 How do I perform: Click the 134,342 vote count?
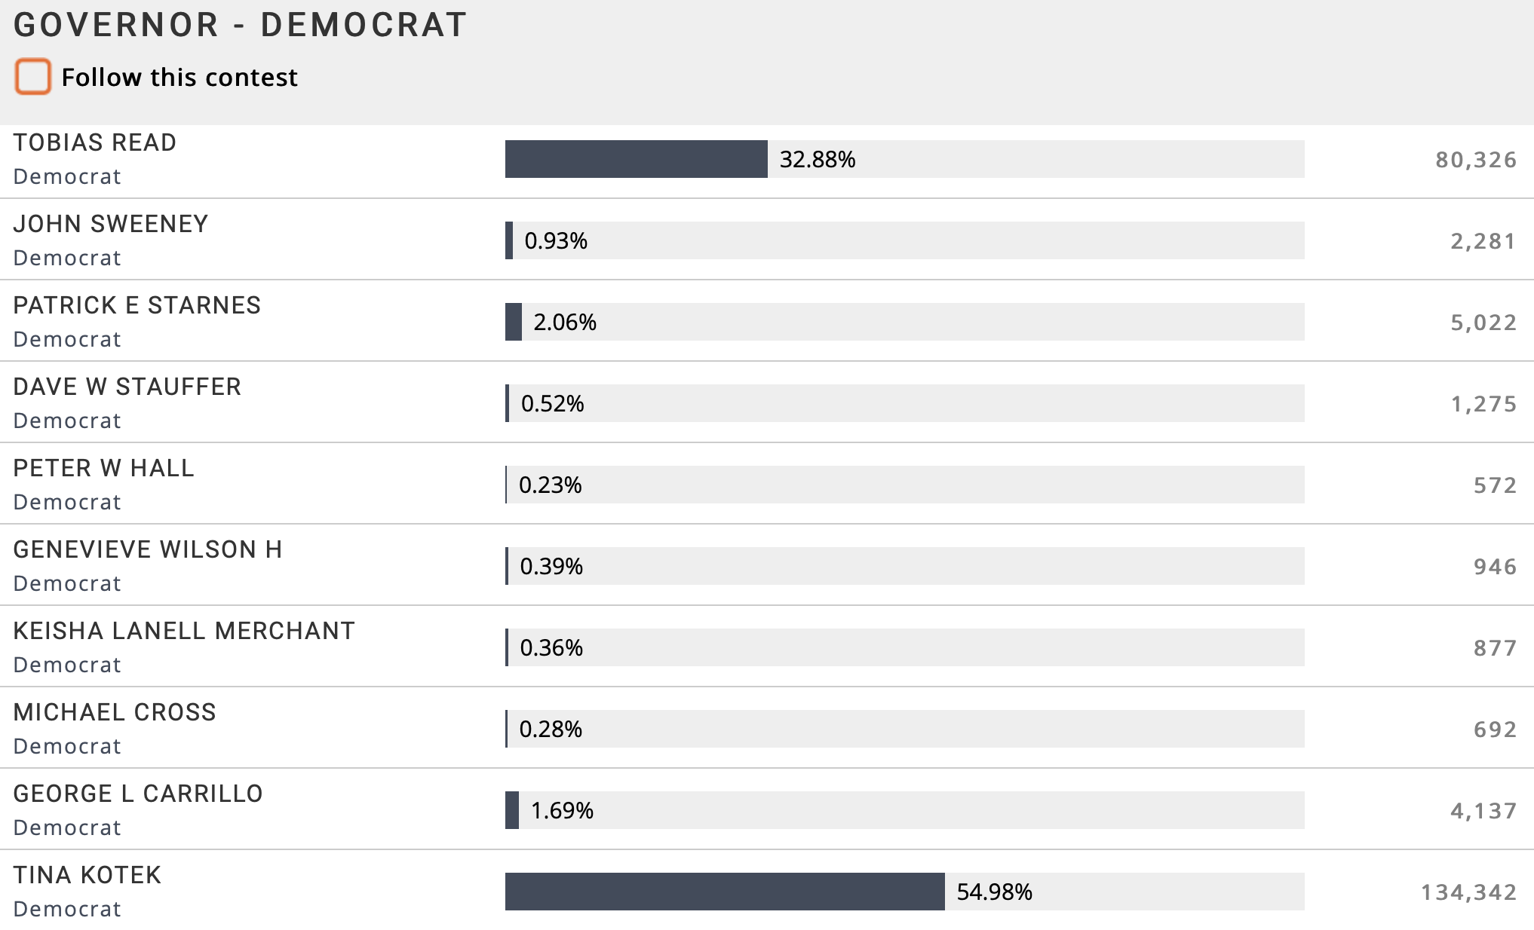(x=1468, y=892)
